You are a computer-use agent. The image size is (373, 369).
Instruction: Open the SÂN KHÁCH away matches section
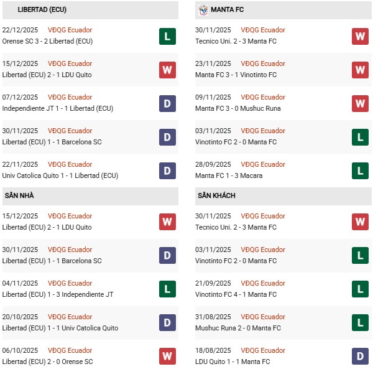point(217,196)
